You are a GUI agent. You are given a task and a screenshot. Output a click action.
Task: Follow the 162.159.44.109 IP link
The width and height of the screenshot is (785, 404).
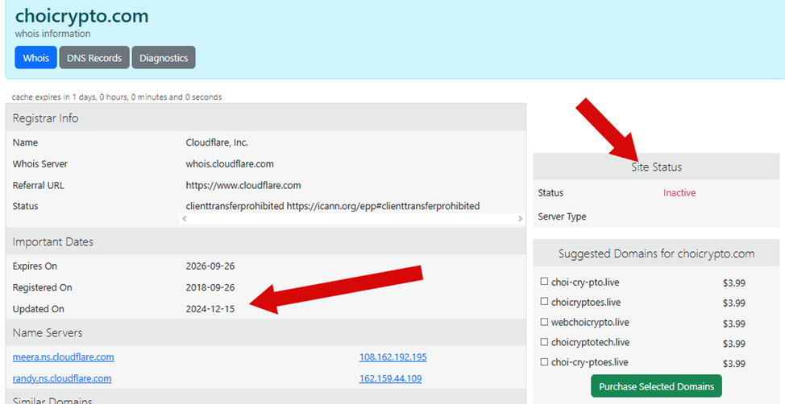391,378
